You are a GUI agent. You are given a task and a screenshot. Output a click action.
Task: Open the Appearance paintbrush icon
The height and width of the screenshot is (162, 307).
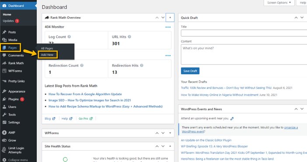tap(4, 91)
